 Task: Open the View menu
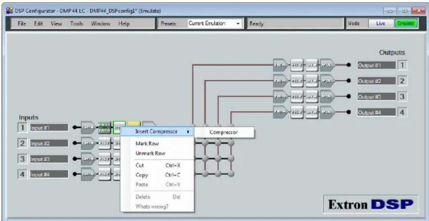(56, 24)
